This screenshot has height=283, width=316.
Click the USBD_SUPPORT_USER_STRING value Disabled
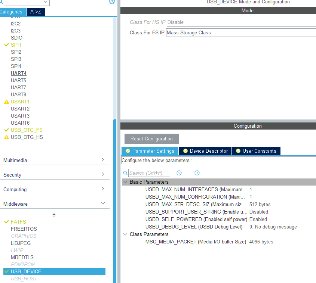(x=259, y=212)
